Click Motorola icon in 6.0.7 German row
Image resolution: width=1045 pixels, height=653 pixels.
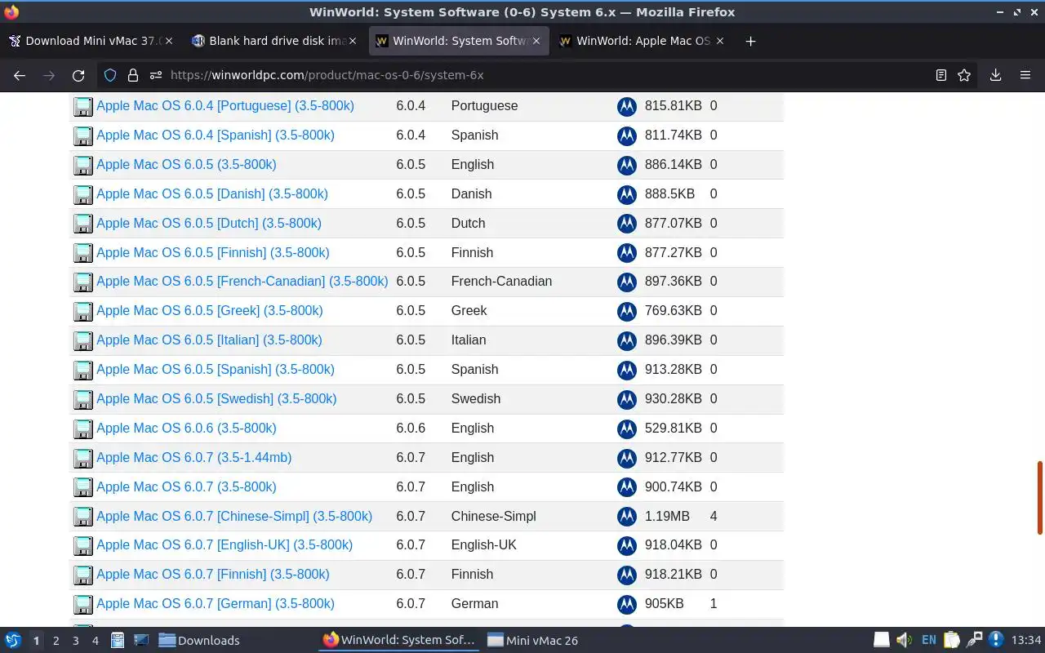click(x=627, y=604)
